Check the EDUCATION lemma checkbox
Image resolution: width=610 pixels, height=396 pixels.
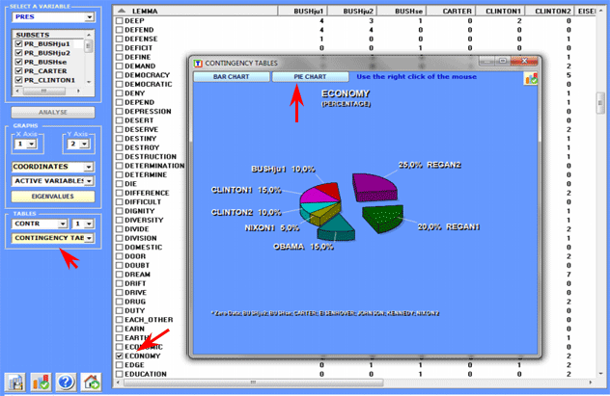[120, 374]
